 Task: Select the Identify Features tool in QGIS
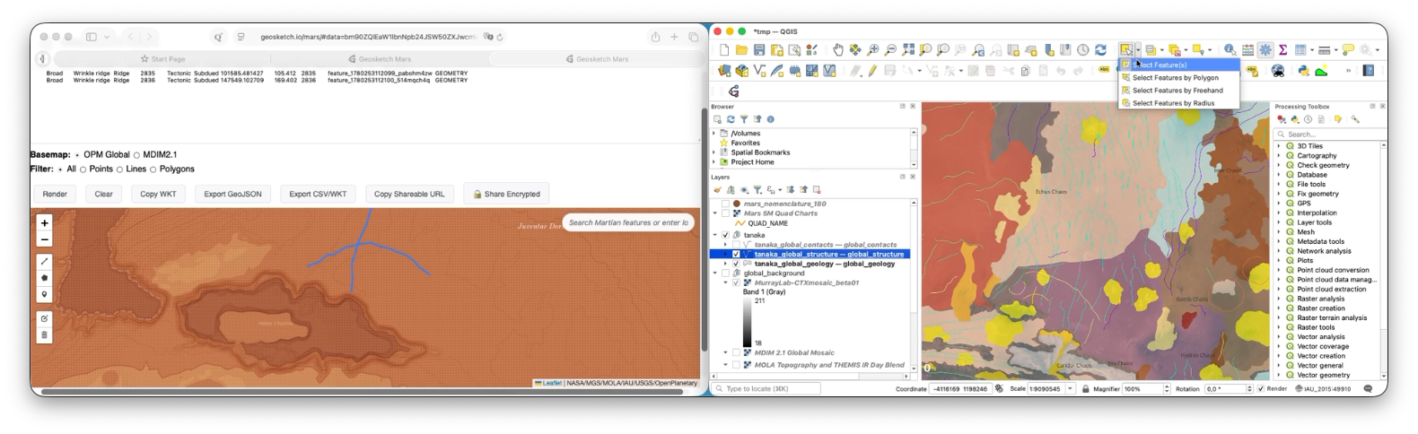[1230, 50]
